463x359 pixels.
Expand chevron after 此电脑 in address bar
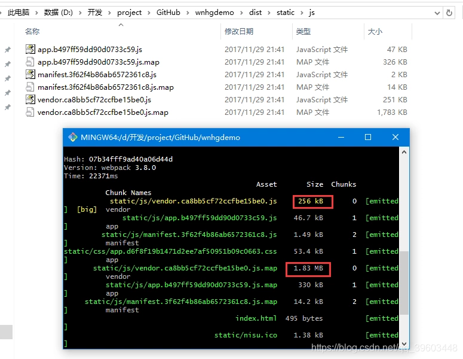(x=36, y=13)
